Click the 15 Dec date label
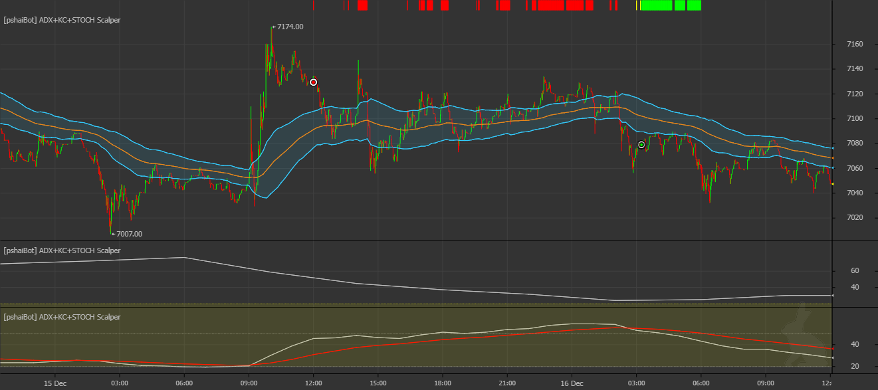Screen dimensions: 878x390 tap(55, 383)
